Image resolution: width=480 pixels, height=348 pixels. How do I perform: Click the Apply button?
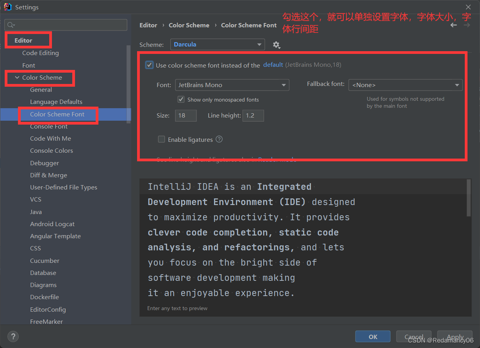tap(455, 337)
